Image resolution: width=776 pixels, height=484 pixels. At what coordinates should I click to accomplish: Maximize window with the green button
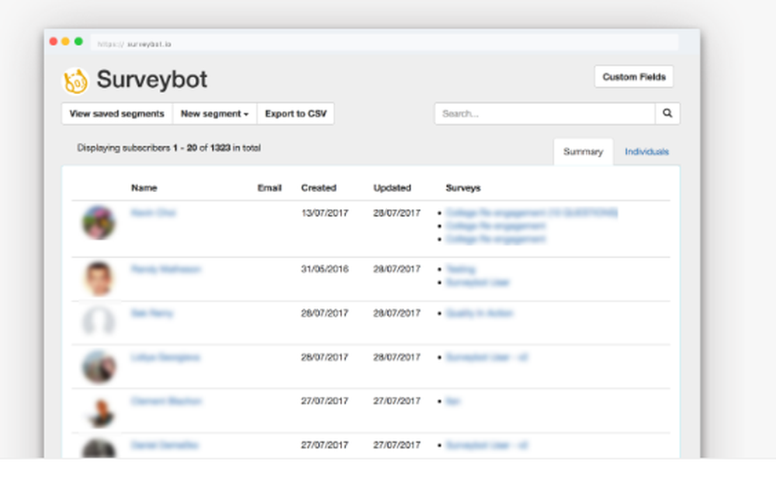pyautogui.click(x=78, y=42)
